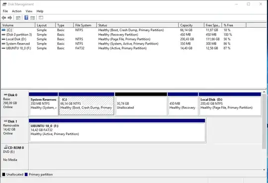This screenshot has width=268, height=183.
Task: Sort by the File System column header
Action: pyautogui.click(x=85, y=25)
